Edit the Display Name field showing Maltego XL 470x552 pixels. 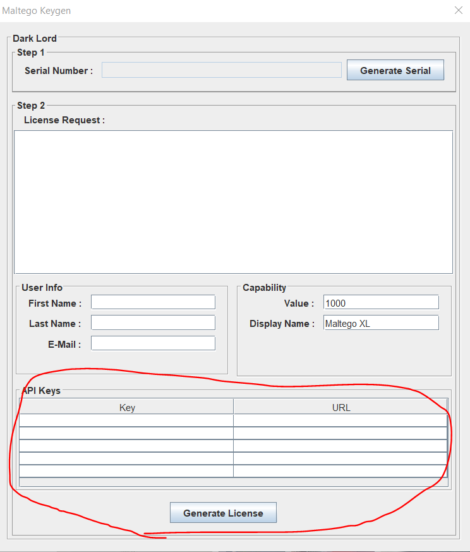381,323
